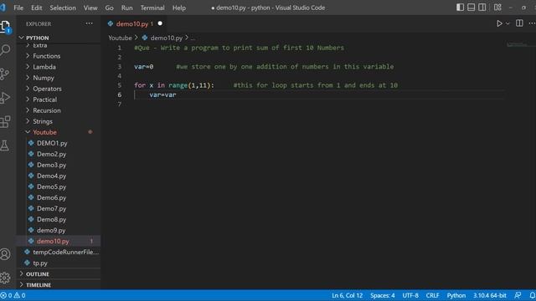Toggle the bottom Panel layout icon

point(471,8)
